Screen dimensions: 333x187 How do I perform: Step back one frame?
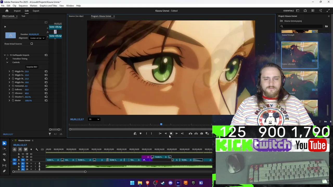point(165,133)
